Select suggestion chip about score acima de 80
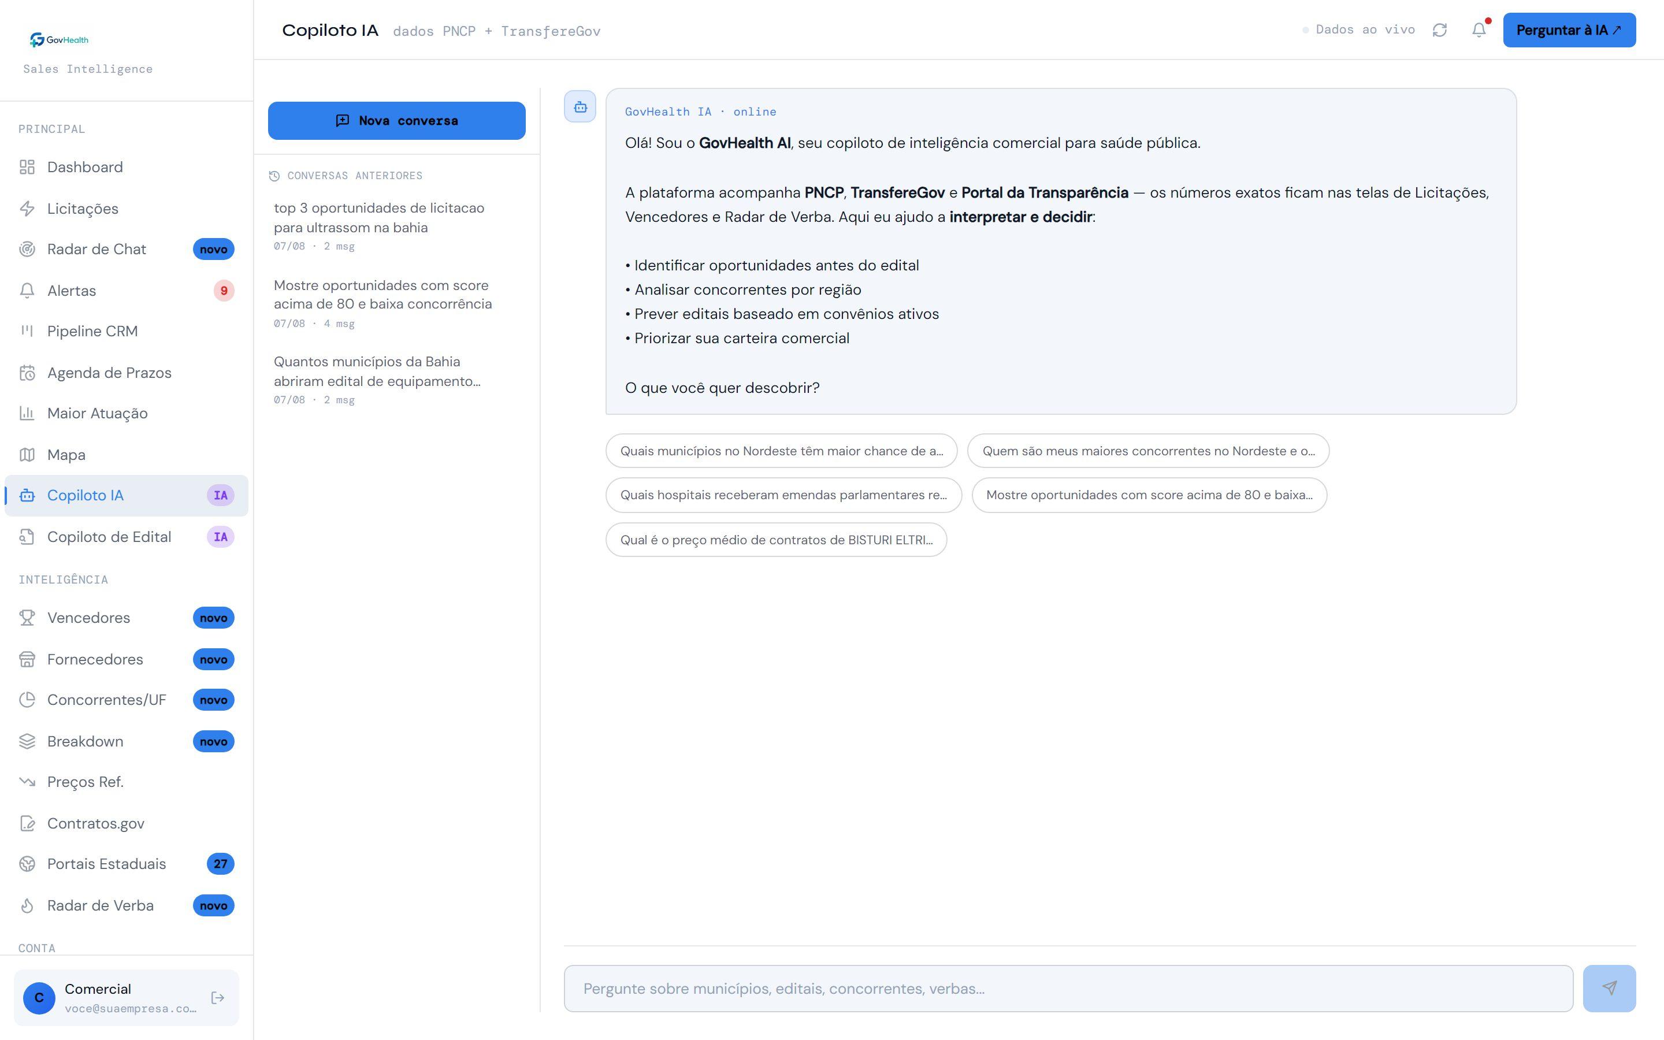The width and height of the screenshot is (1664, 1040). click(1149, 495)
